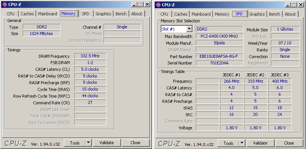Click the 1:2 FSB:DRAM ratio value

(x=90, y=63)
